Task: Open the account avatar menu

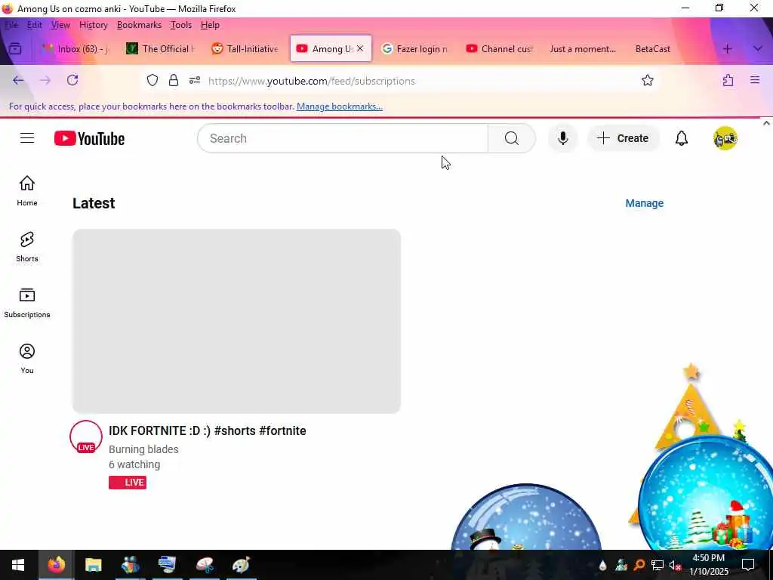Action: point(725,139)
